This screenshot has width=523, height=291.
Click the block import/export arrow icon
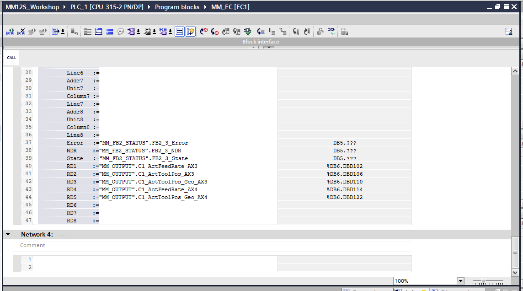[56, 32]
